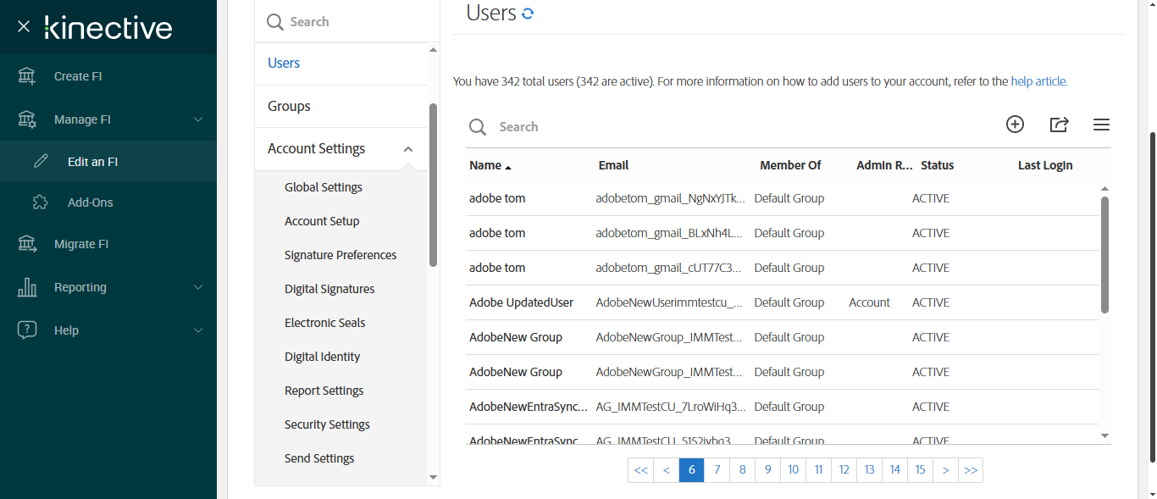Click the add user plus icon
Viewport: 1157px width, 499px height.
1015,125
